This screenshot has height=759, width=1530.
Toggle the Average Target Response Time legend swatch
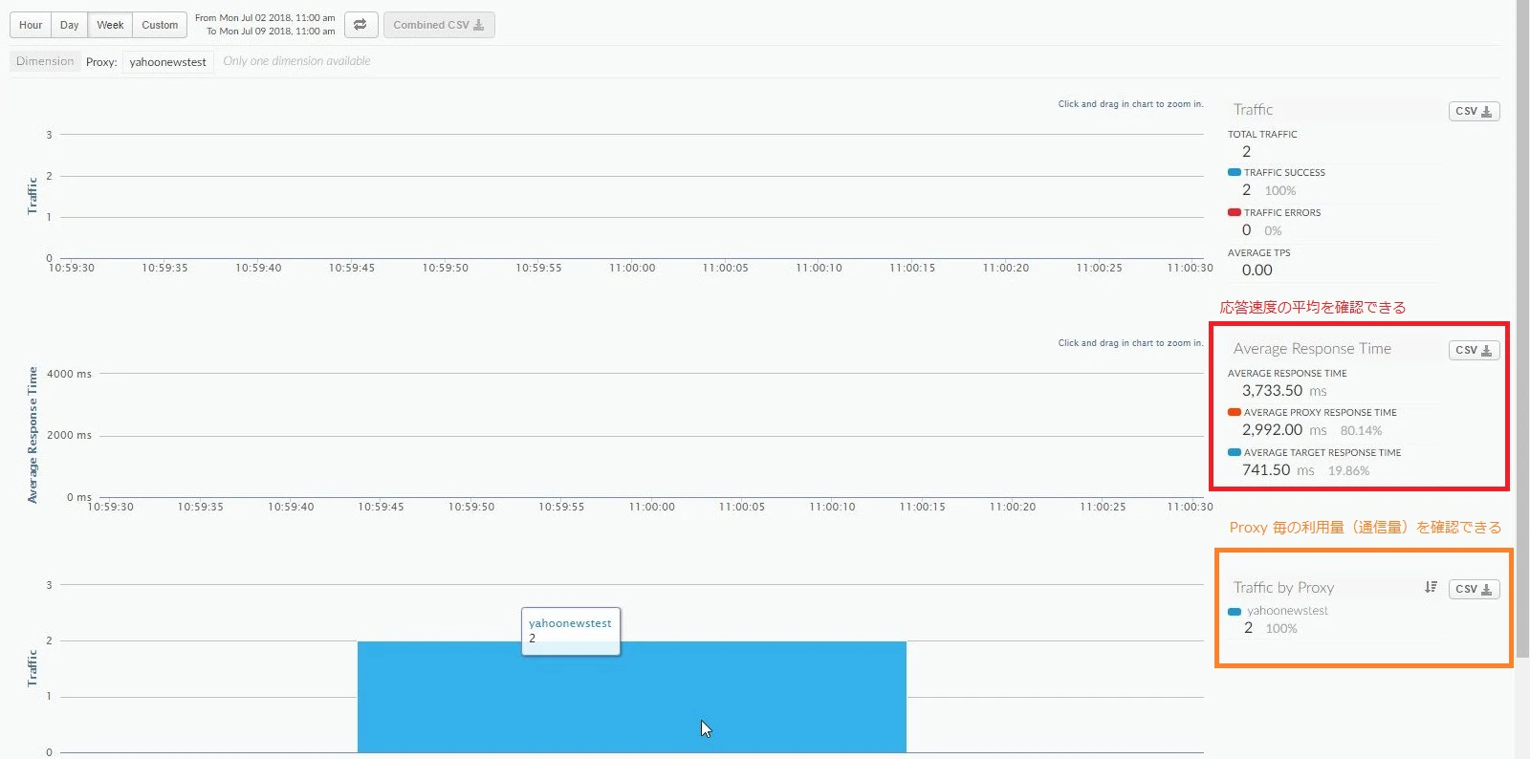point(1235,452)
